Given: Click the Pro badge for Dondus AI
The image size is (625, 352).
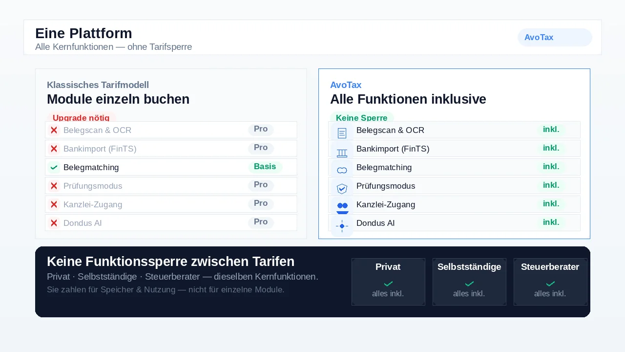Looking at the screenshot, I should [x=261, y=222].
